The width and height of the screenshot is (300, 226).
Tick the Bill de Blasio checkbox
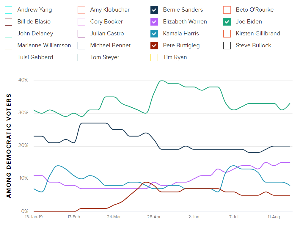tap(9, 22)
